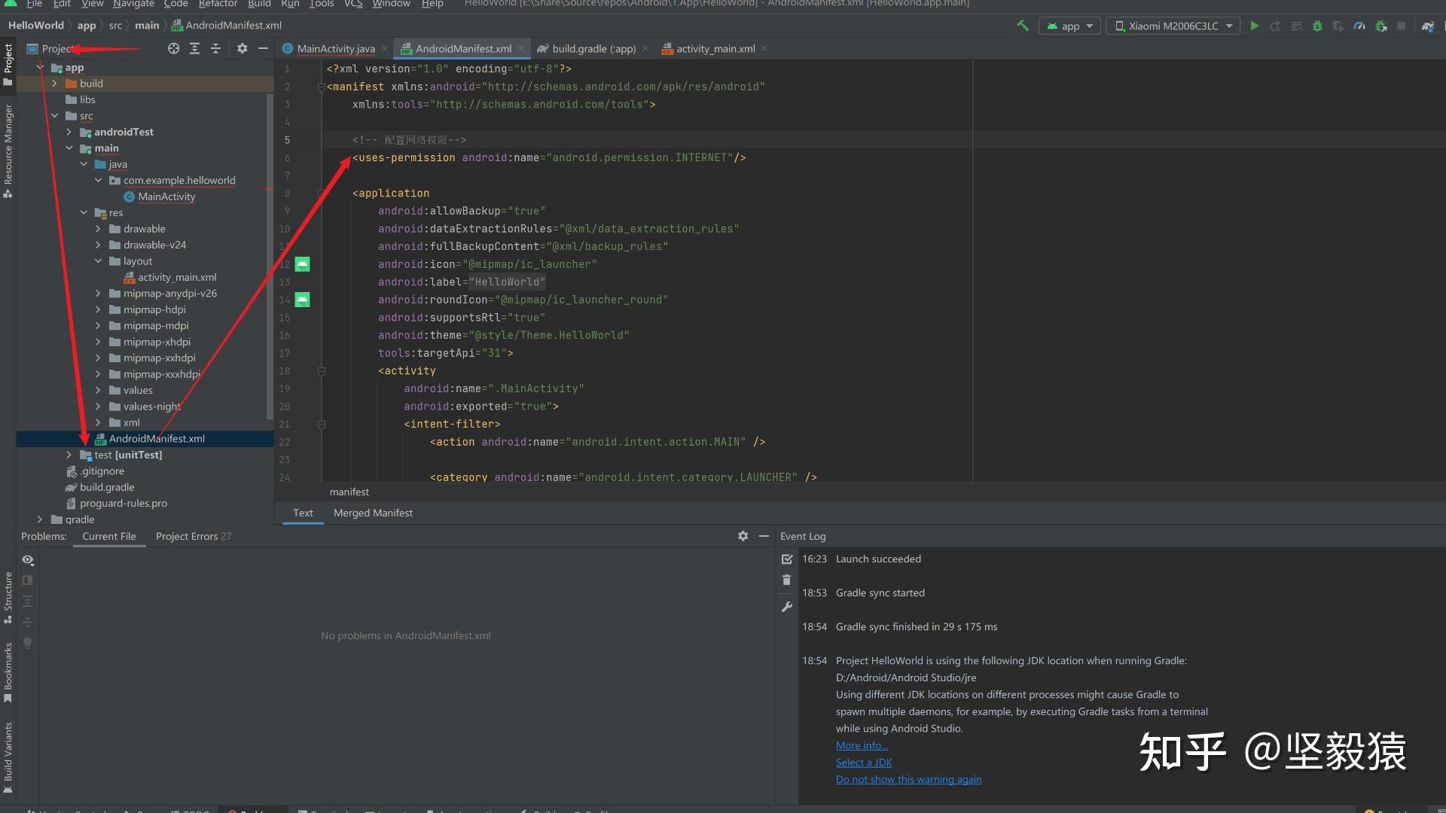Expand the androidTest folder
This screenshot has height=813, width=1446.
(x=69, y=132)
